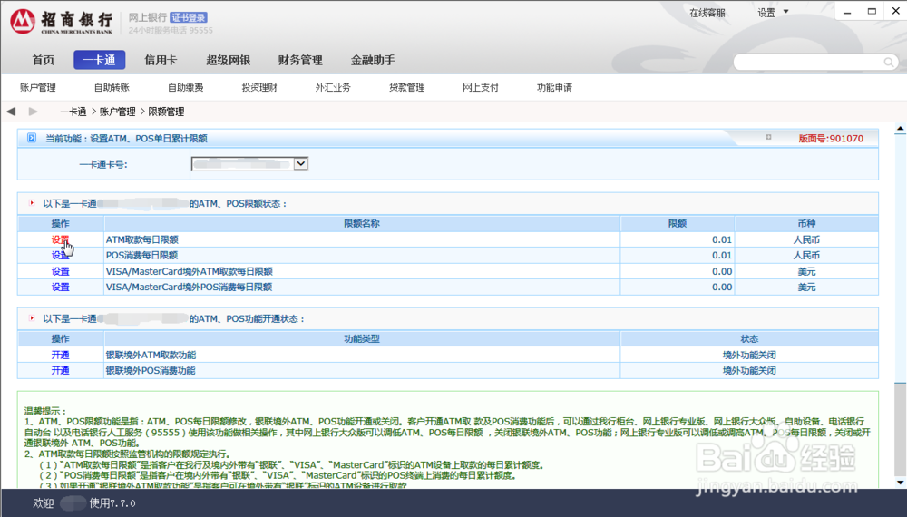Click 设置 for ATM取款每日限额
Viewport: 907px width, 517px height.
pyautogui.click(x=60, y=239)
